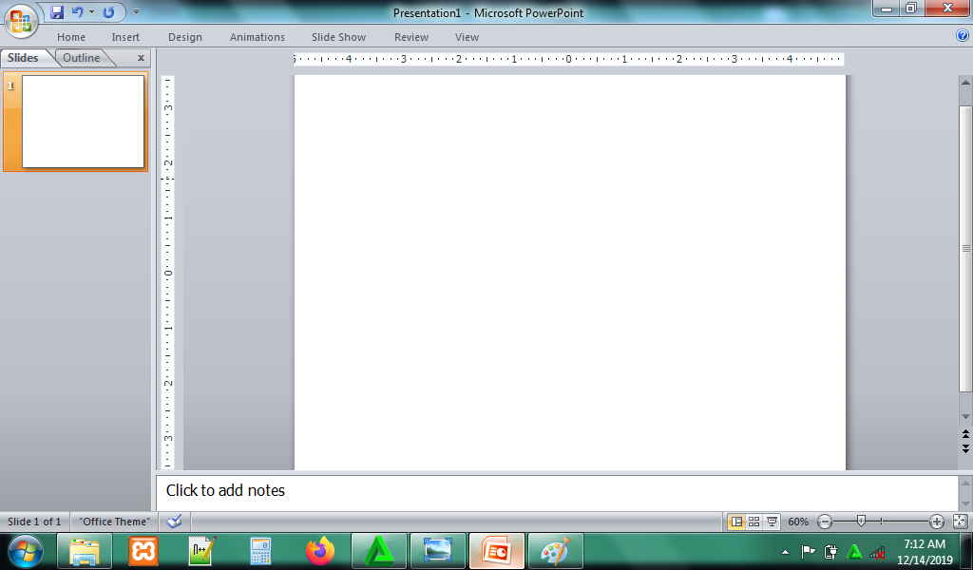Switch to Normal view
This screenshot has height=570, width=973.
point(736,522)
